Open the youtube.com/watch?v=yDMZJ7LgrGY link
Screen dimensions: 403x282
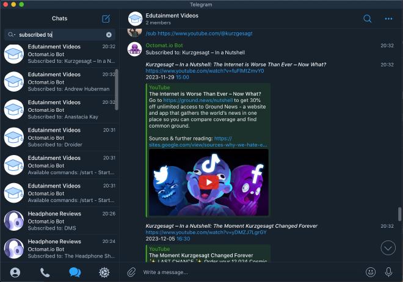206,233
